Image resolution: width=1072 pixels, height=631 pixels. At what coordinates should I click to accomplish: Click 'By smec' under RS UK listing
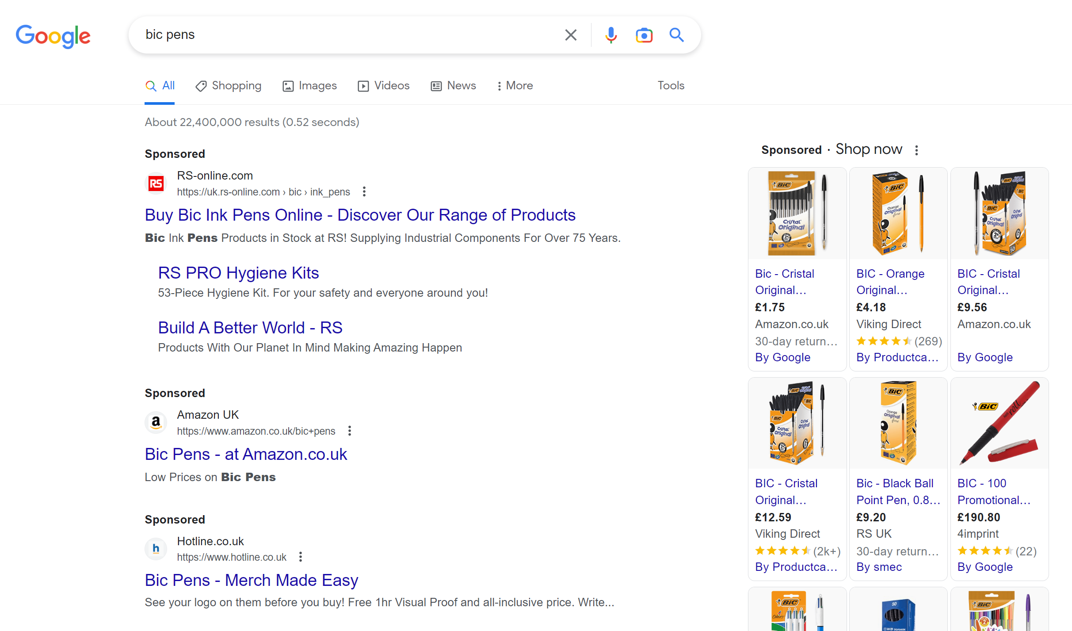coord(879,567)
